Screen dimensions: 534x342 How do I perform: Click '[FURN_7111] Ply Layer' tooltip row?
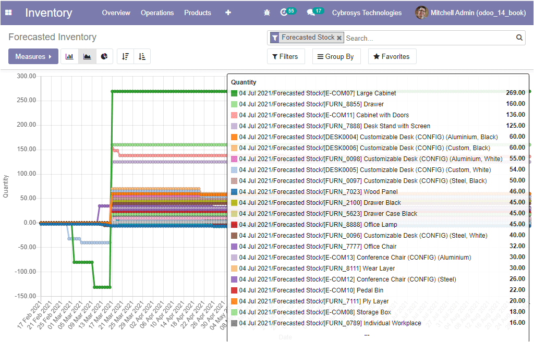378,301
